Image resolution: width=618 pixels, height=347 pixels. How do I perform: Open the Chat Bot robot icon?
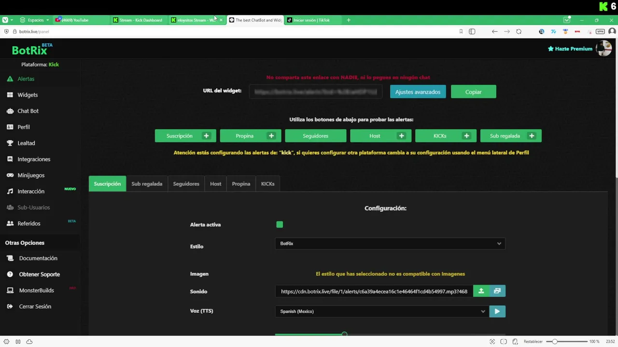[10, 111]
